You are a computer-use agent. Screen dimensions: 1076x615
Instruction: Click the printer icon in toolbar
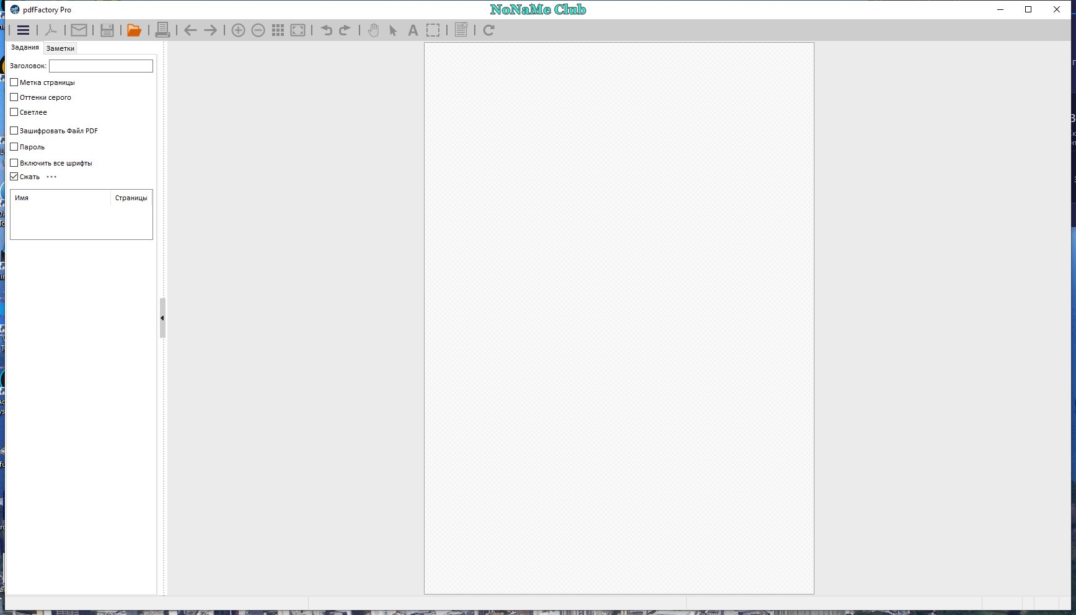click(162, 30)
